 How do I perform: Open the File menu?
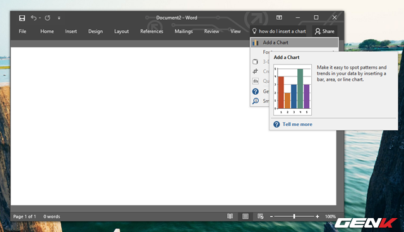click(x=23, y=31)
